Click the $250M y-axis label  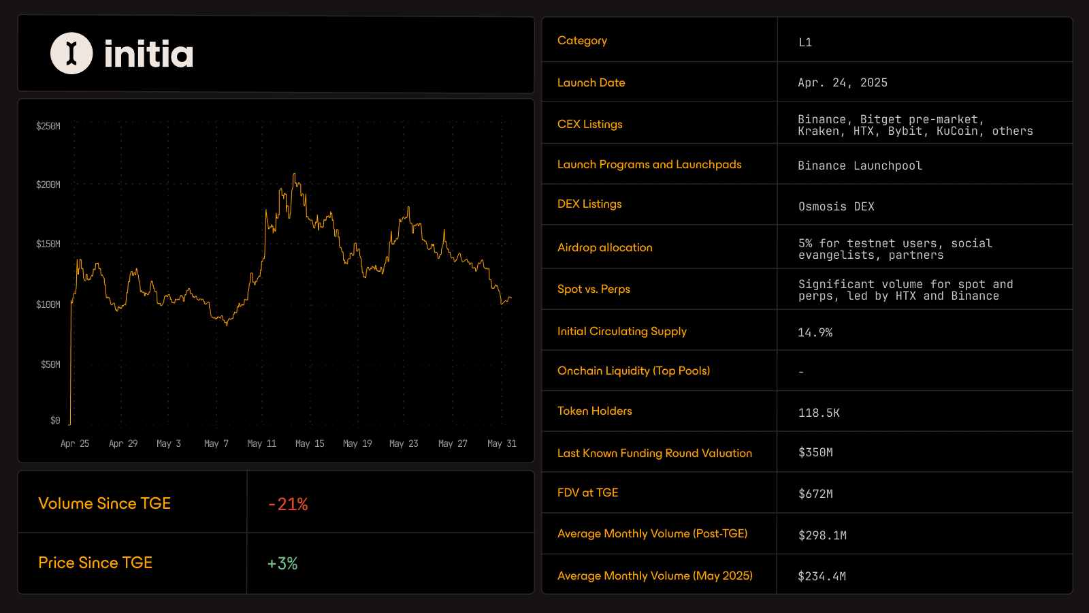pos(48,126)
